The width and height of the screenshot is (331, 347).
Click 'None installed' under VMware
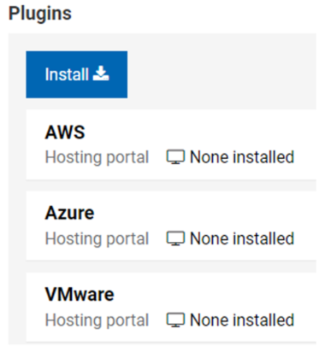click(x=242, y=320)
